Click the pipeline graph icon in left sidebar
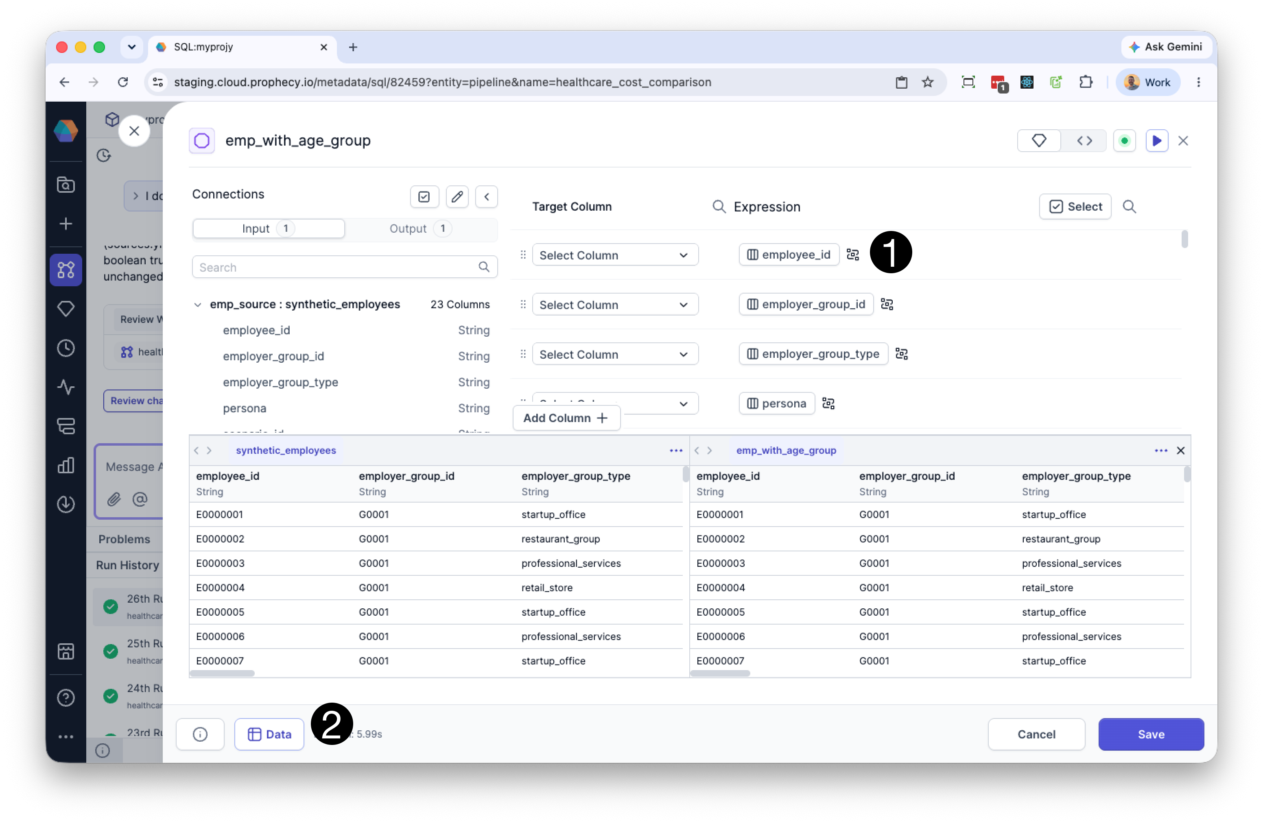Viewport: 1263px width, 823px height. click(66, 270)
